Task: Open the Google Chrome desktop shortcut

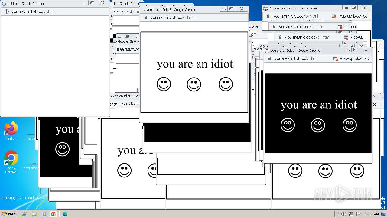Action: pyautogui.click(x=11, y=162)
